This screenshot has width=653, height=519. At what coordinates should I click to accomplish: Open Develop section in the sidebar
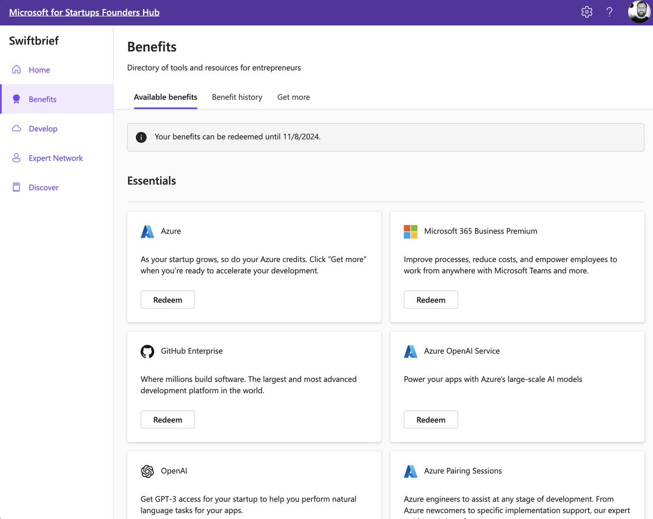[x=57, y=129]
